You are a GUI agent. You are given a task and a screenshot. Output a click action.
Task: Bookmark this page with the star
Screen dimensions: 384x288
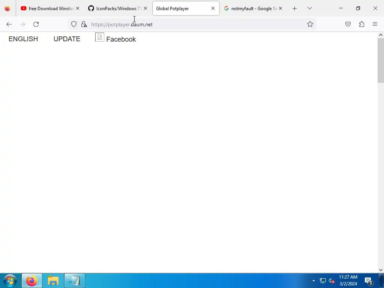(310, 24)
